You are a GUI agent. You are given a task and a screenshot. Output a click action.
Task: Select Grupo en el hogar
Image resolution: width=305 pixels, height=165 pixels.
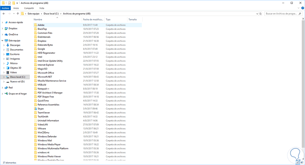coord(17,94)
